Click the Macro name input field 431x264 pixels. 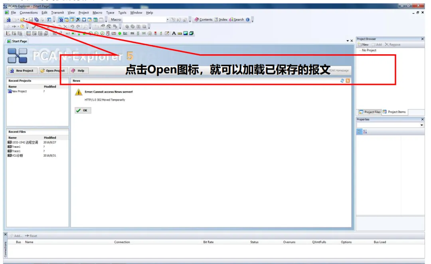point(144,20)
